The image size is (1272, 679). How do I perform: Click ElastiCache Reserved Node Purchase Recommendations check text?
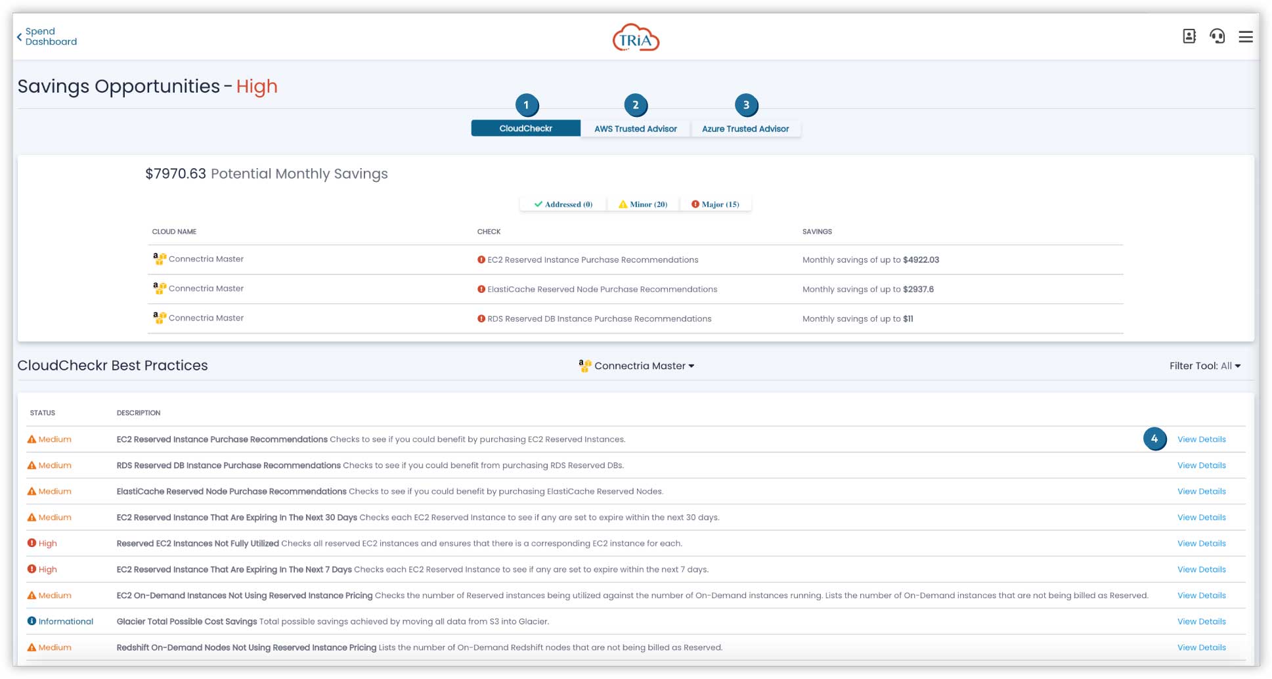[x=602, y=290]
